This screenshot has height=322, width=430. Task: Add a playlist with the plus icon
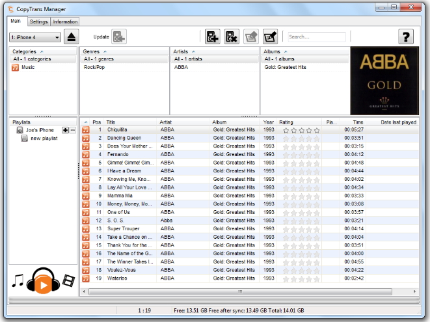(65, 130)
